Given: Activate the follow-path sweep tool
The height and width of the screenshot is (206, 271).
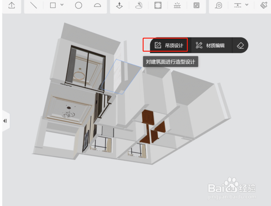Looking at the screenshot, I should [139, 5].
